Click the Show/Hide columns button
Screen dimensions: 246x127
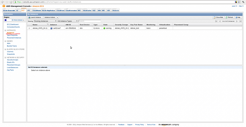point(218,17)
